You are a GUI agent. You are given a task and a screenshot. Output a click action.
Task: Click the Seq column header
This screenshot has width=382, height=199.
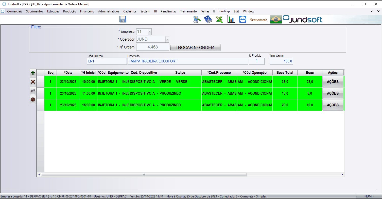pos(50,73)
